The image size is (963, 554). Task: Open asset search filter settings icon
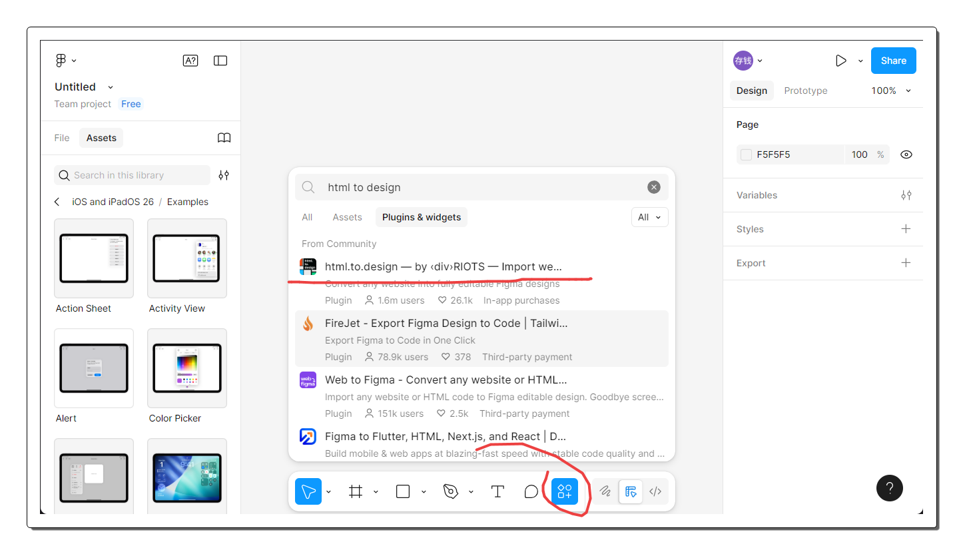coord(224,175)
